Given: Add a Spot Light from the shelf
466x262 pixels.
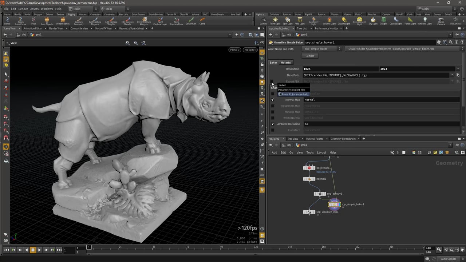Looking at the screenshot, I should 288,21.
